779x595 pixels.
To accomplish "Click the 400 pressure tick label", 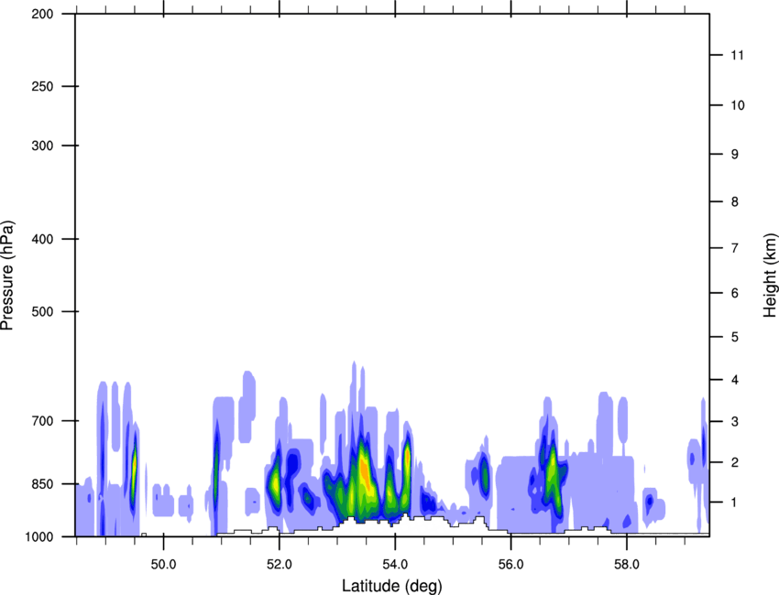I will tap(42, 239).
